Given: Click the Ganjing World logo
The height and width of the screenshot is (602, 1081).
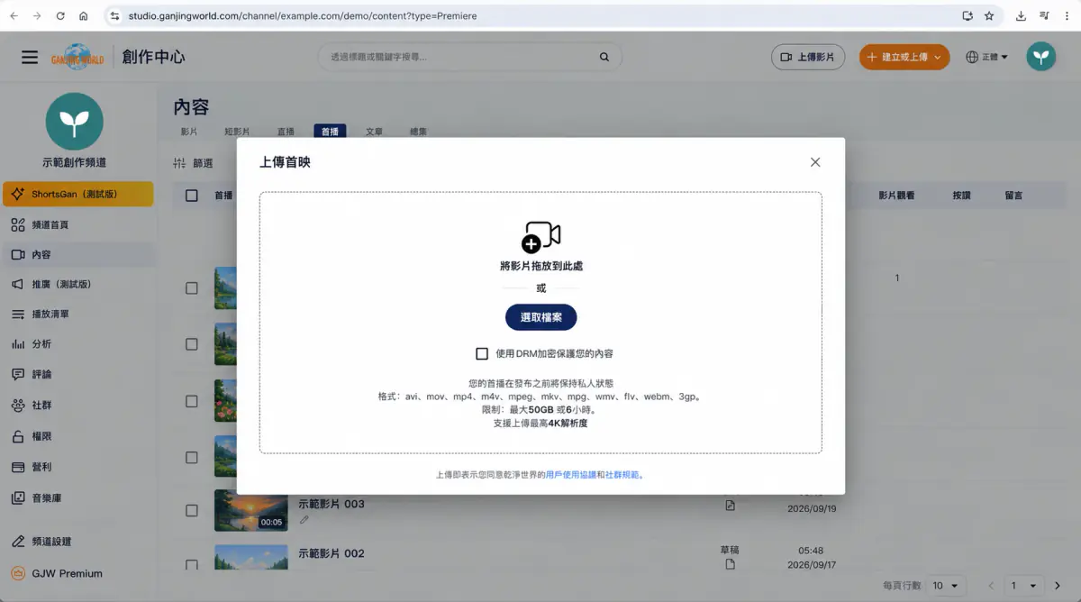Looking at the screenshot, I should point(77,57).
